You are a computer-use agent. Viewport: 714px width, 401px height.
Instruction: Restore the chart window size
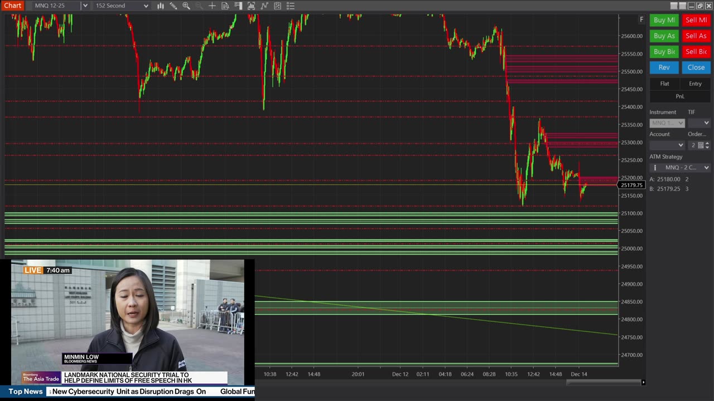(700, 6)
